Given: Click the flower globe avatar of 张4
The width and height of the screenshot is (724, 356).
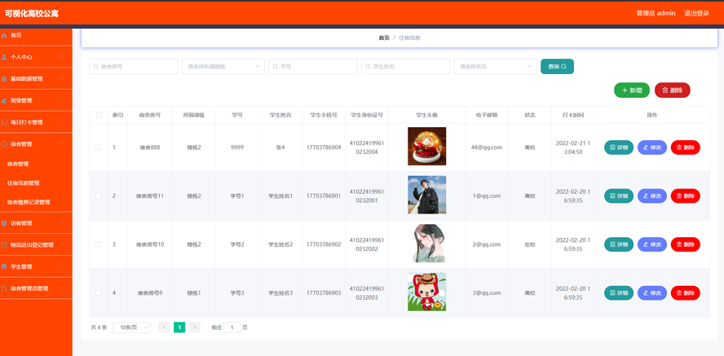Looking at the screenshot, I should pos(426,146).
